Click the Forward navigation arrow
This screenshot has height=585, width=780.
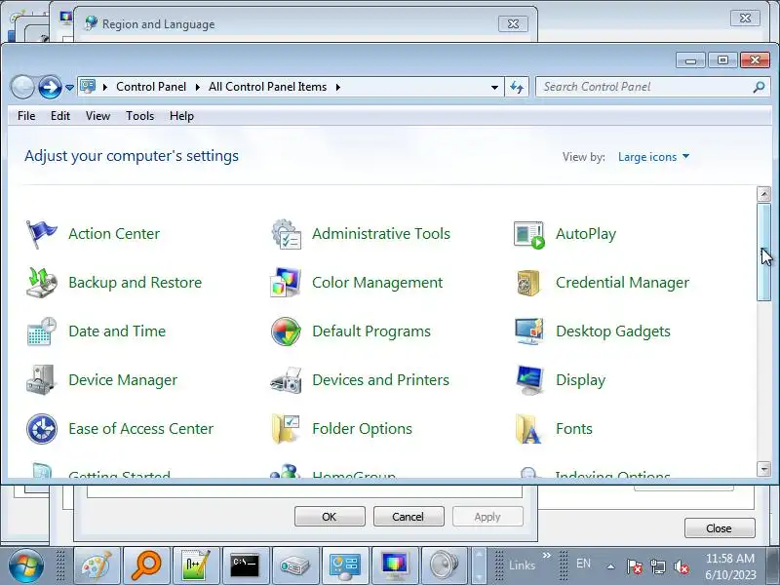click(x=50, y=87)
